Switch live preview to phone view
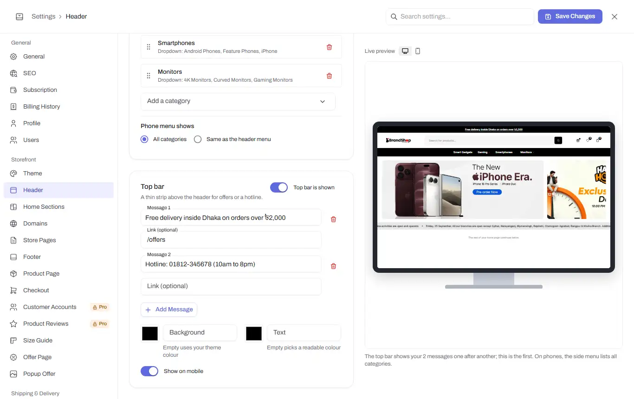This screenshot has width=634, height=399. tap(418, 51)
